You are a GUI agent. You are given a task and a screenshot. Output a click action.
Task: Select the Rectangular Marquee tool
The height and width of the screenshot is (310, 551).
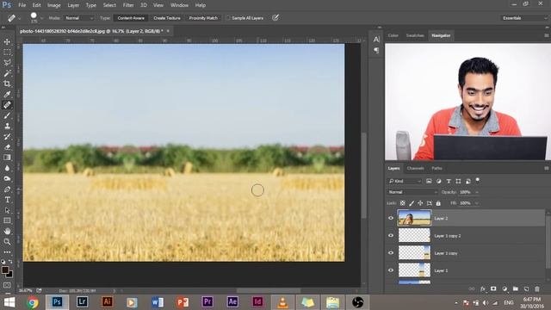tap(7, 53)
